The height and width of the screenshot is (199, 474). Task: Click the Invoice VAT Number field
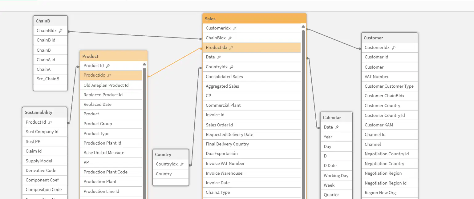(x=252, y=163)
